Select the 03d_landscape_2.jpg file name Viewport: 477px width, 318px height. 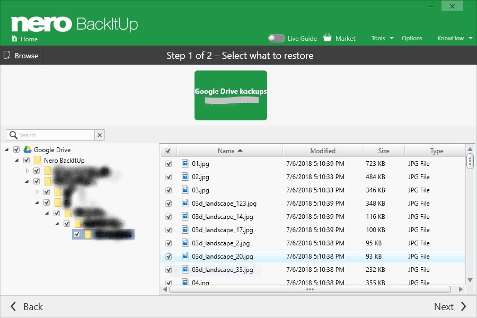220,243
